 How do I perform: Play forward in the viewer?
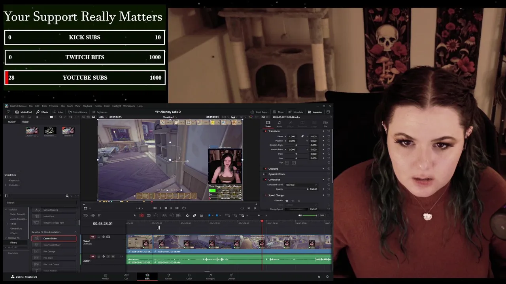tap(171, 208)
